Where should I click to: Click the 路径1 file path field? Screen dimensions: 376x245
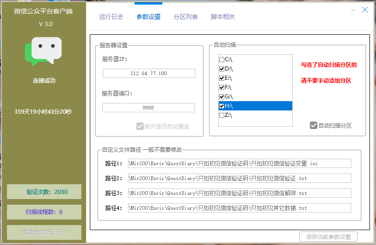pyautogui.click(x=239, y=163)
